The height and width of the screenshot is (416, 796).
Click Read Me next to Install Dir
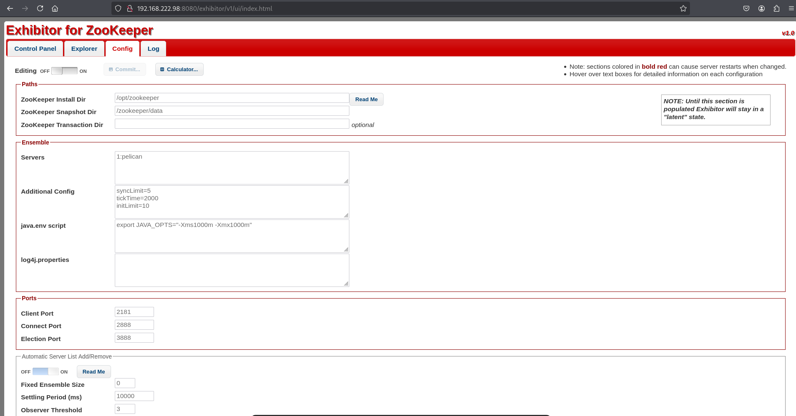[366, 100]
